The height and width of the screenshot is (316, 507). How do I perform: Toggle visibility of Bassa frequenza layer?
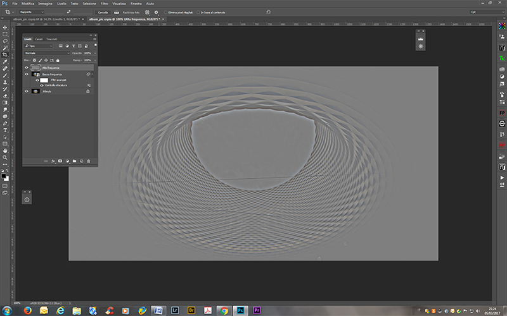26,74
